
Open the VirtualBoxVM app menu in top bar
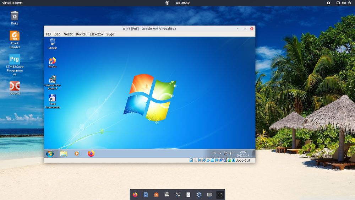[12, 3]
